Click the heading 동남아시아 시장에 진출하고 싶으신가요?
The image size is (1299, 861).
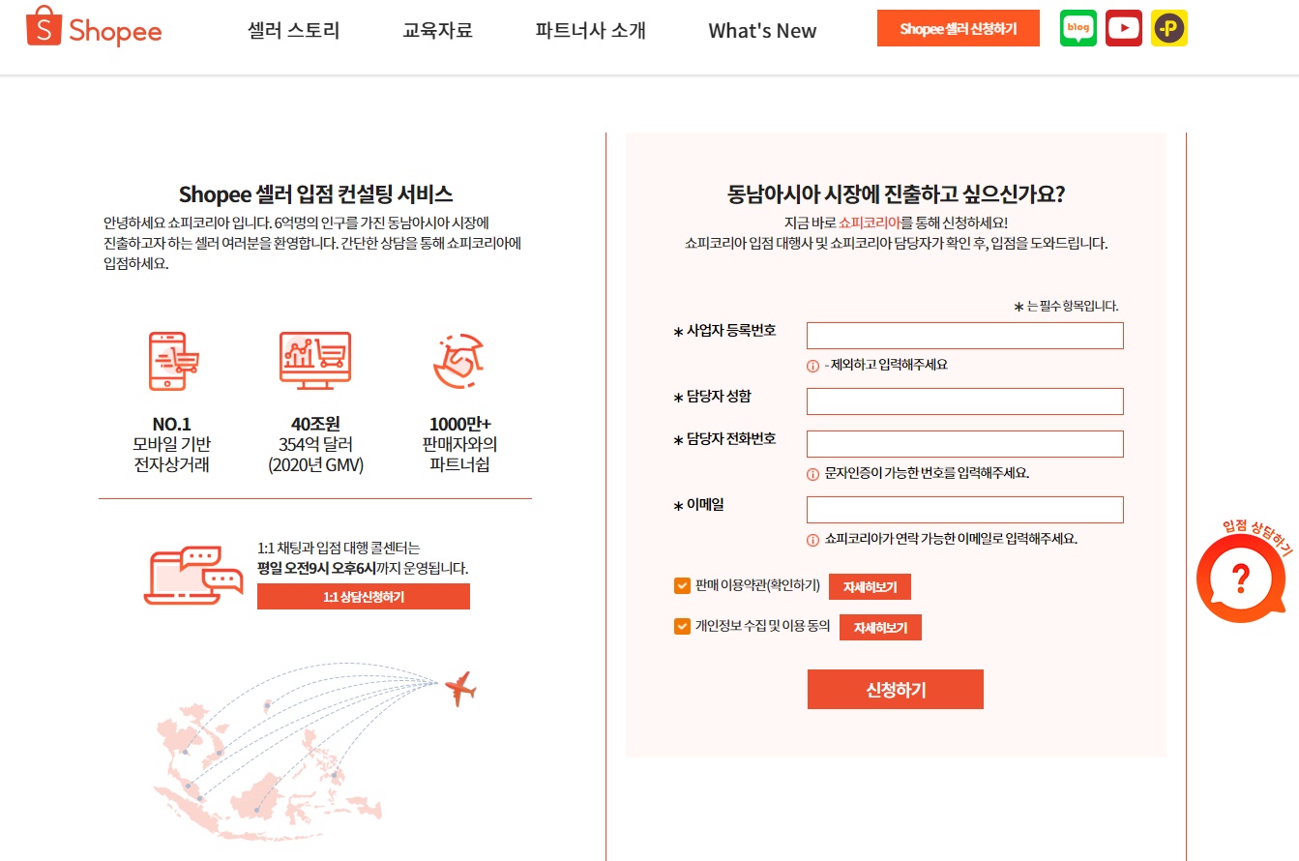(x=896, y=193)
